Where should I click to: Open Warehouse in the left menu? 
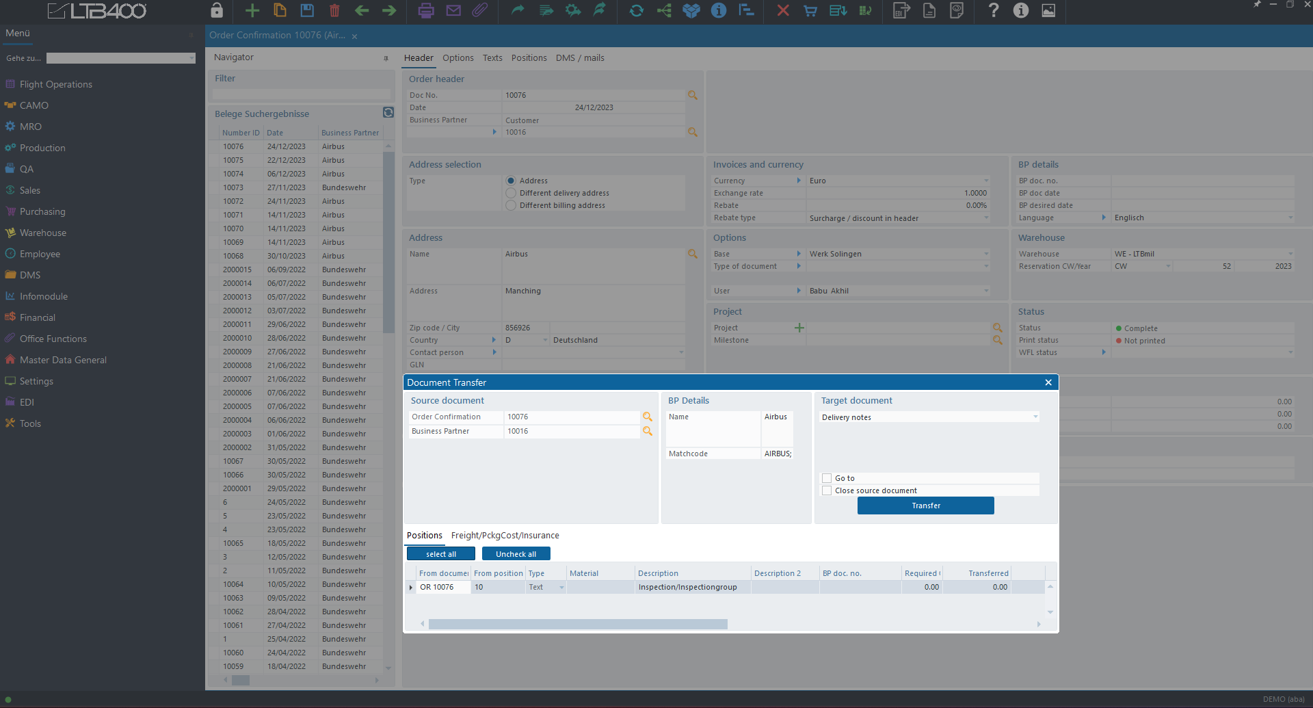tap(43, 233)
